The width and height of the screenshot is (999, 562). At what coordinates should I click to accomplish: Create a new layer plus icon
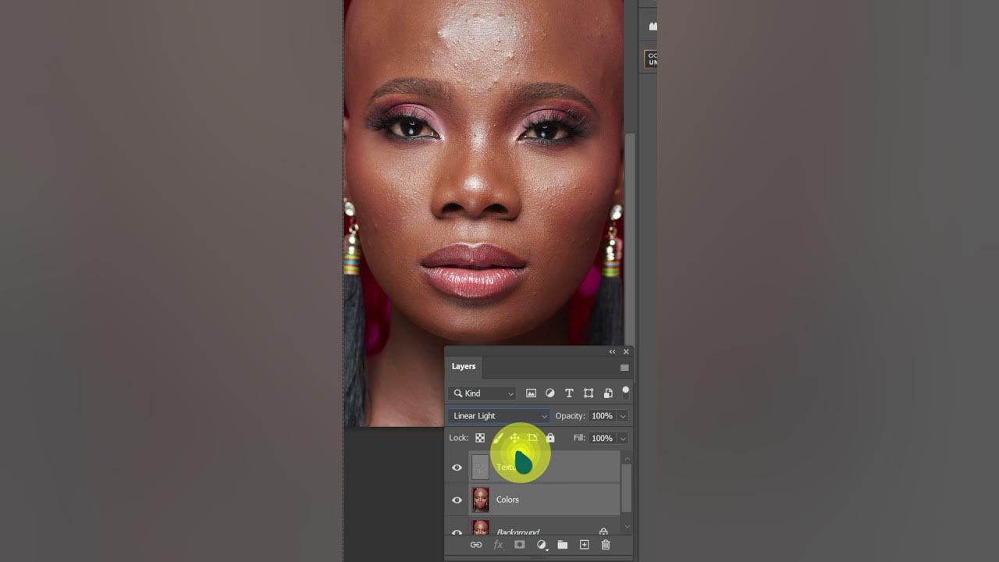[584, 545]
